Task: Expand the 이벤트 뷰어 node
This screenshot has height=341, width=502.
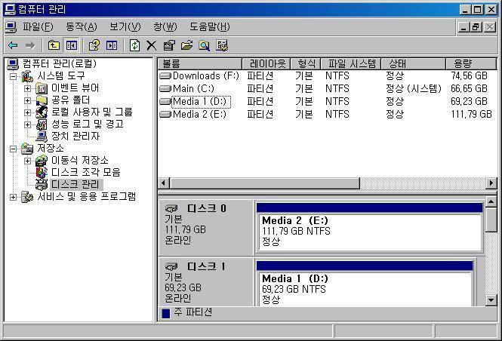Action: (x=27, y=88)
